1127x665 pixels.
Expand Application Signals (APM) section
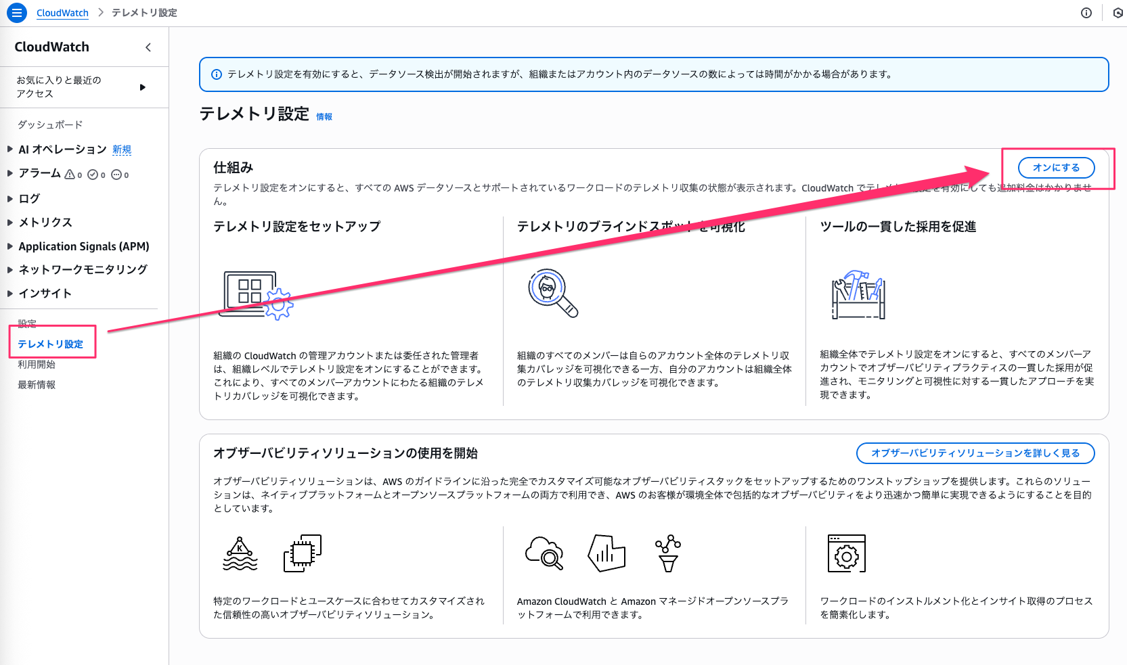coord(10,246)
